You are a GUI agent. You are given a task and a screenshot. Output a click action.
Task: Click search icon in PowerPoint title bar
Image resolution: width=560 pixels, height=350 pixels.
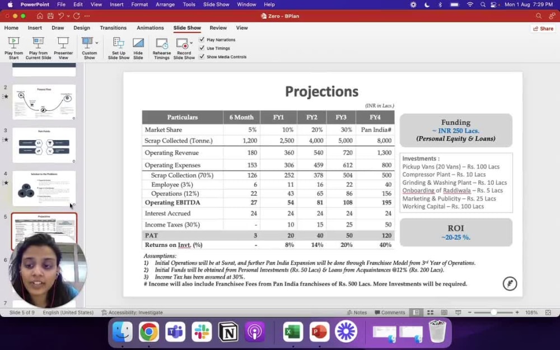pos(539,16)
